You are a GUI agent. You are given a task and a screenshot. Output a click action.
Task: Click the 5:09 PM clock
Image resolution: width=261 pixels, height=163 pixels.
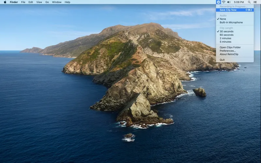(x=239, y=2)
